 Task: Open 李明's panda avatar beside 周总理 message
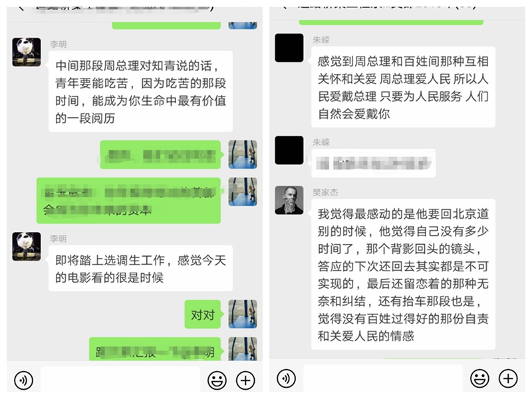[x=27, y=52]
